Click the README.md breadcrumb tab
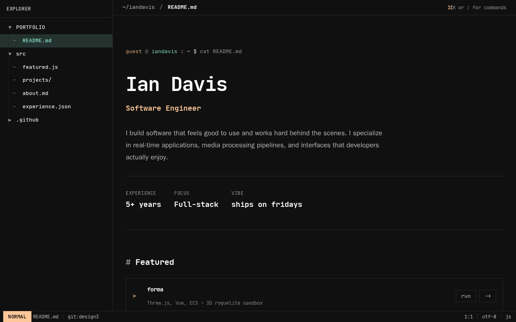 pyautogui.click(x=182, y=7)
